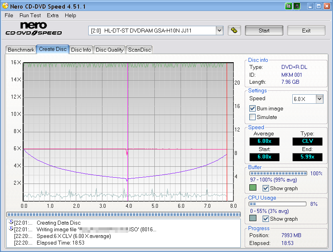The height and width of the screenshot is (252, 333).
Task: Select the Create Disc tab
Action: pyautogui.click(x=53, y=49)
